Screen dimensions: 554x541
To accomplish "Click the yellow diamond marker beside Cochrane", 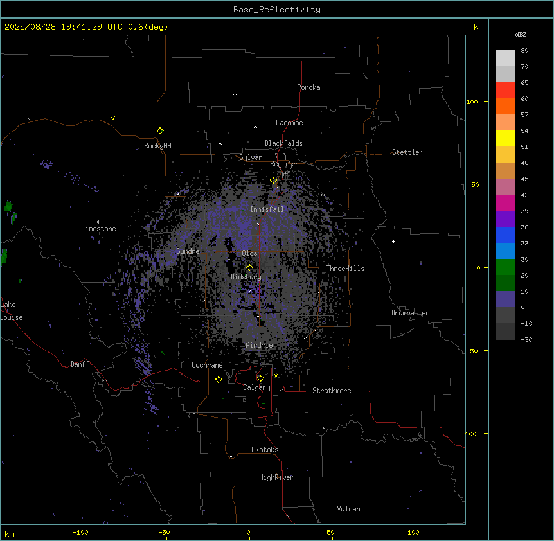I will tap(219, 379).
